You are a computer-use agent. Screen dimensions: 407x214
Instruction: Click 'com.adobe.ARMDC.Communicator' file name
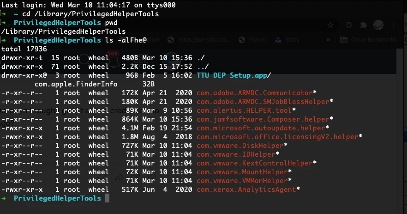pyautogui.click(x=255, y=93)
